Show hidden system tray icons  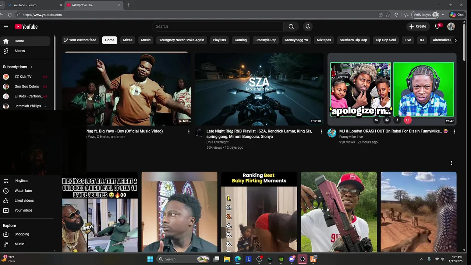(x=421, y=259)
